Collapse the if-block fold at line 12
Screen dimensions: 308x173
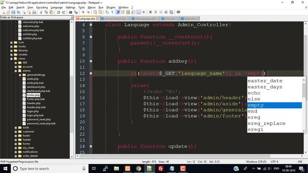[x=91, y=74]
